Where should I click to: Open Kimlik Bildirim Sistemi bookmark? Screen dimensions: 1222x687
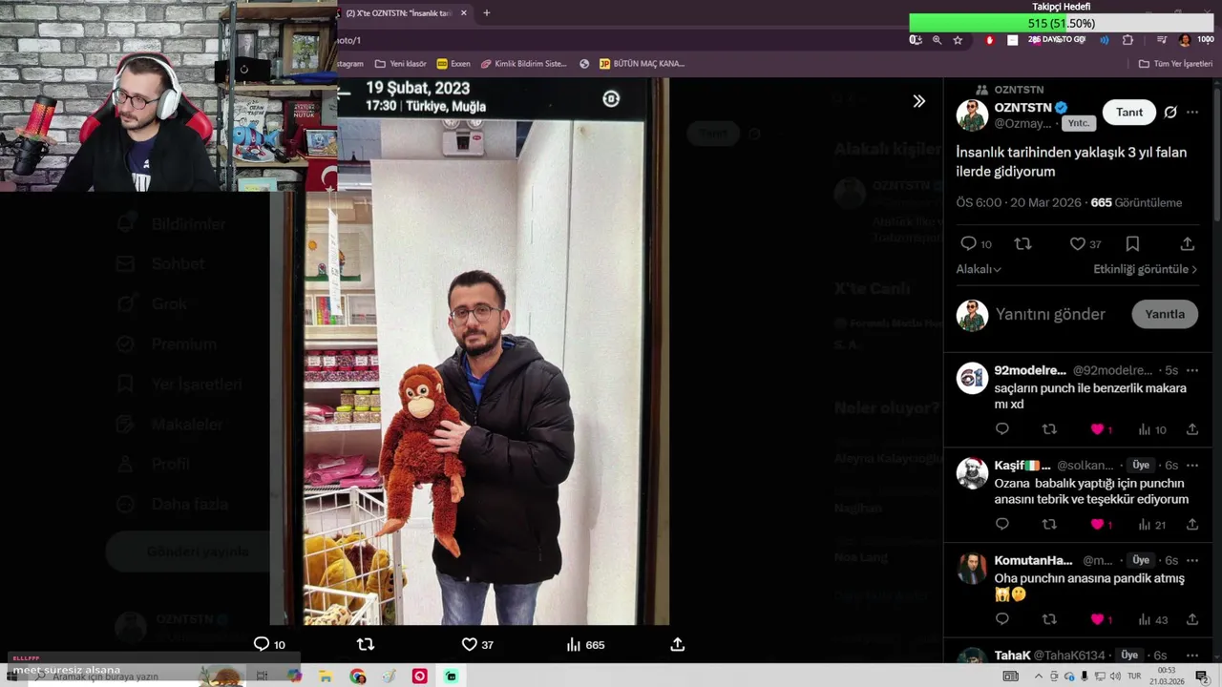point(524,64)
